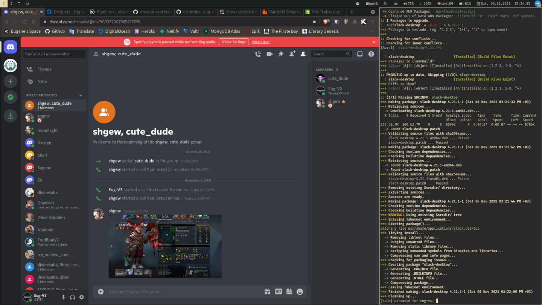Viewport: 542px width, 305px height.
Task: Open the emoji picker
Action: point(300,291)
